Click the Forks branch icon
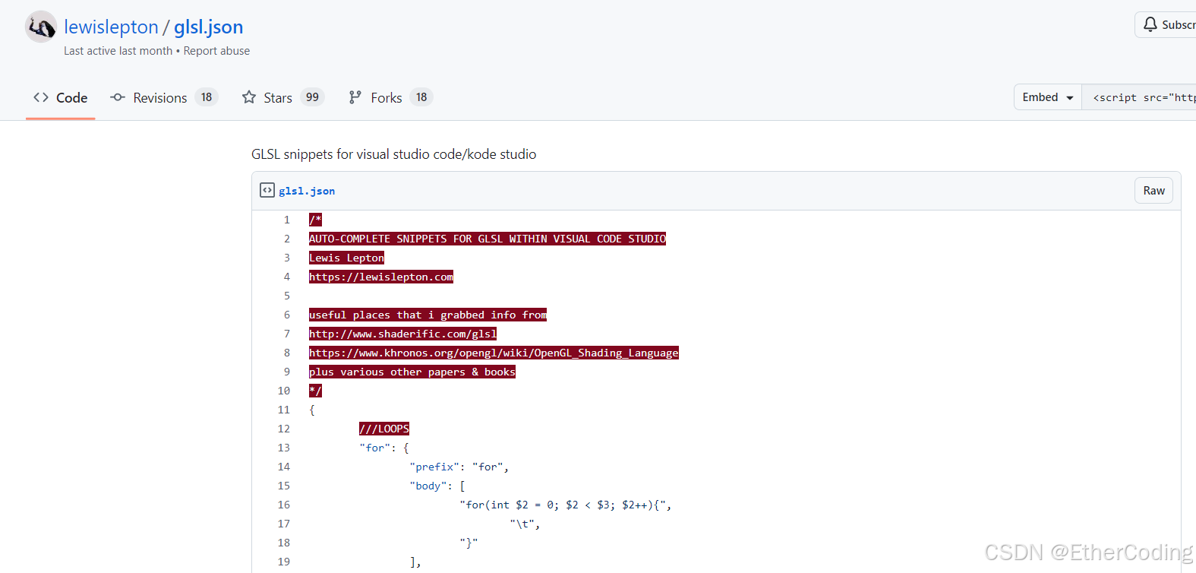The image size is (1196, 573). pyautogui.click(x=355, y=97)
